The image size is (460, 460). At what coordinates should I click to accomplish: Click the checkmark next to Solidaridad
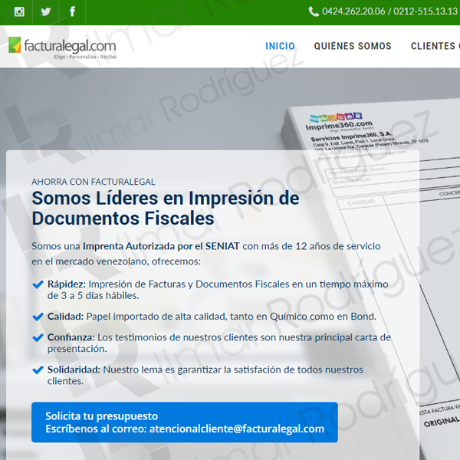pyautogui.click(x=38, y=370)
